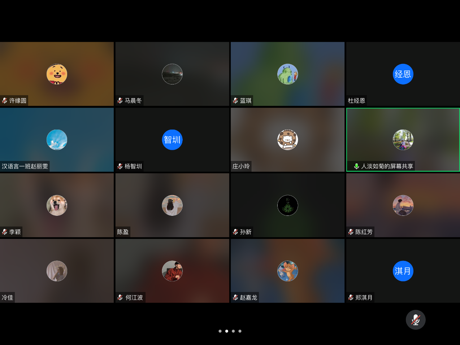Click 李颖's shiba dog avatar
Image resolution: width=460 pixels, height=345 pixels.
pyautogui.click(x=57, y=205)
